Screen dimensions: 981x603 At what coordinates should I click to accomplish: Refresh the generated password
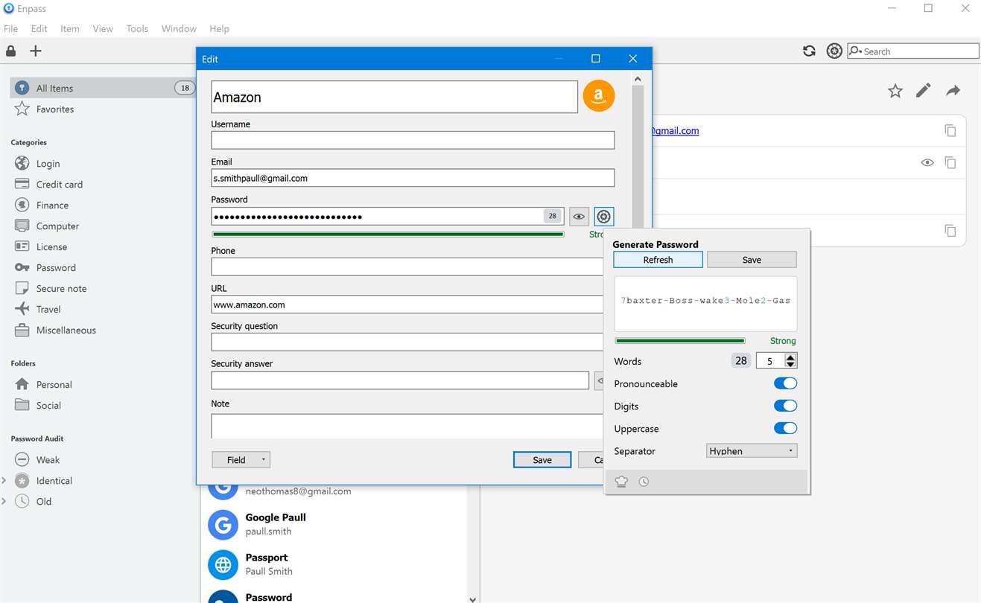pos(658,260)
